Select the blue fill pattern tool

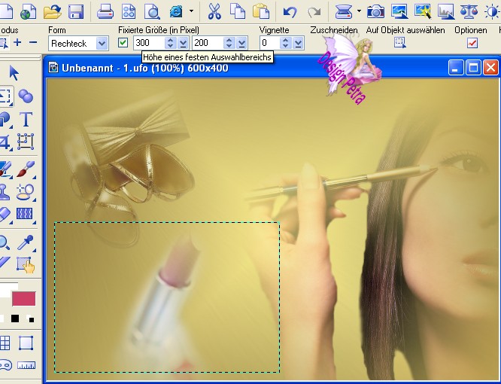point(25,214)
